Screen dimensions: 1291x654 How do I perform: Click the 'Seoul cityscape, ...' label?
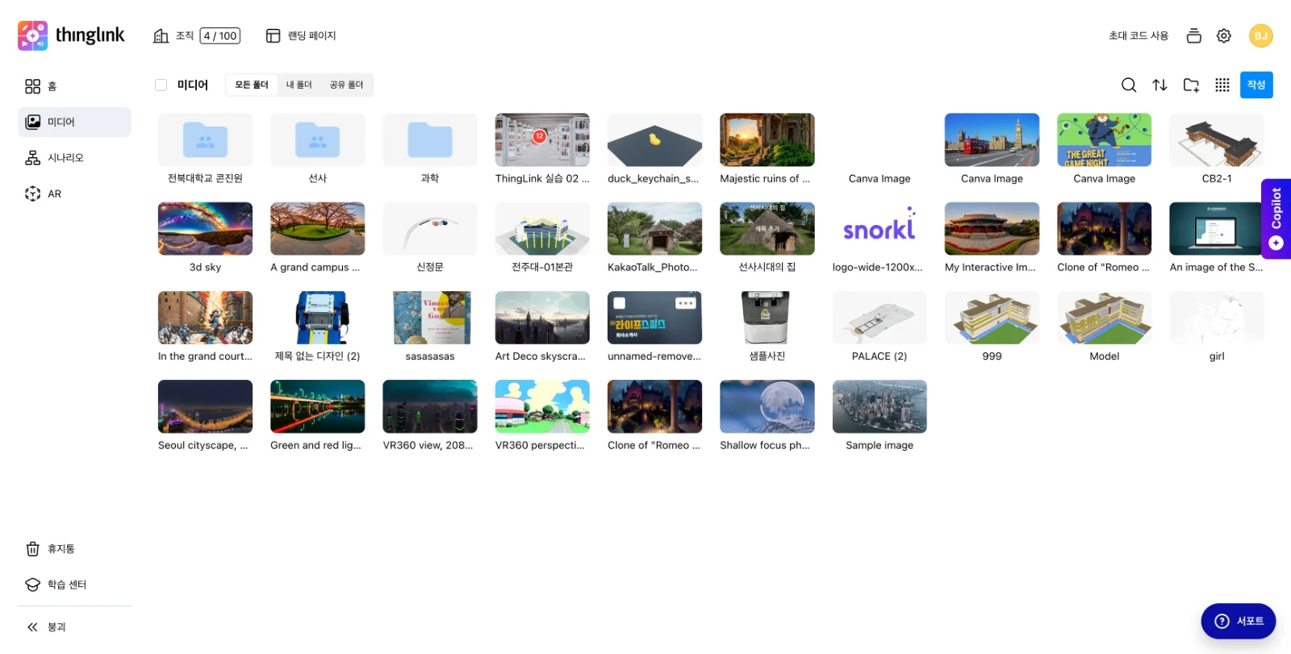pos(203,445)
